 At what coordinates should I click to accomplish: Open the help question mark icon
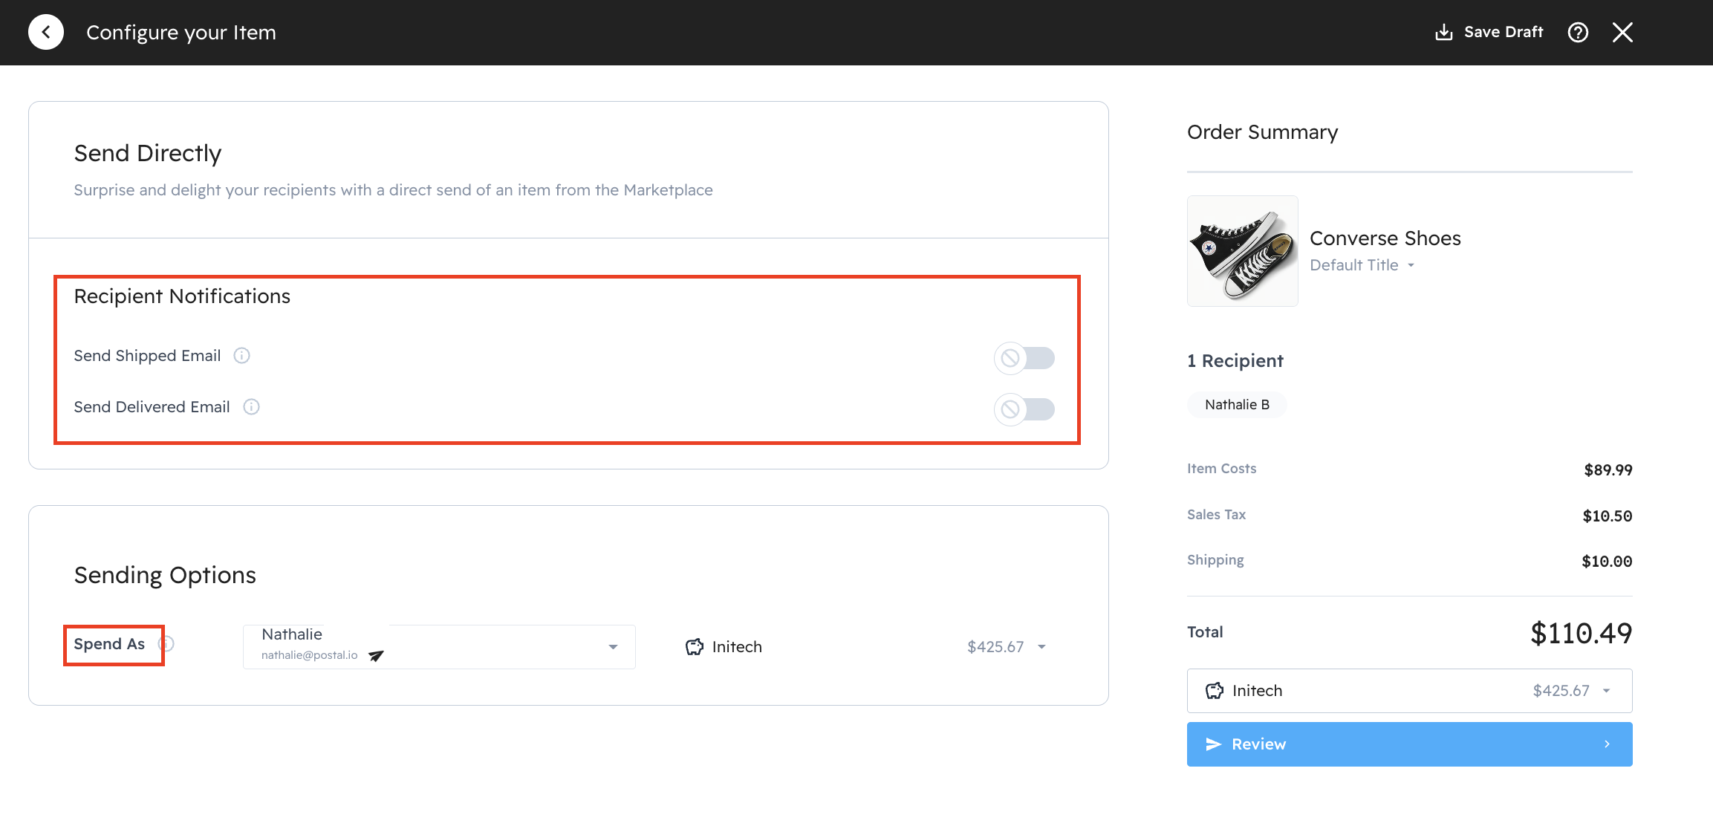click(x=1578, y=33)
